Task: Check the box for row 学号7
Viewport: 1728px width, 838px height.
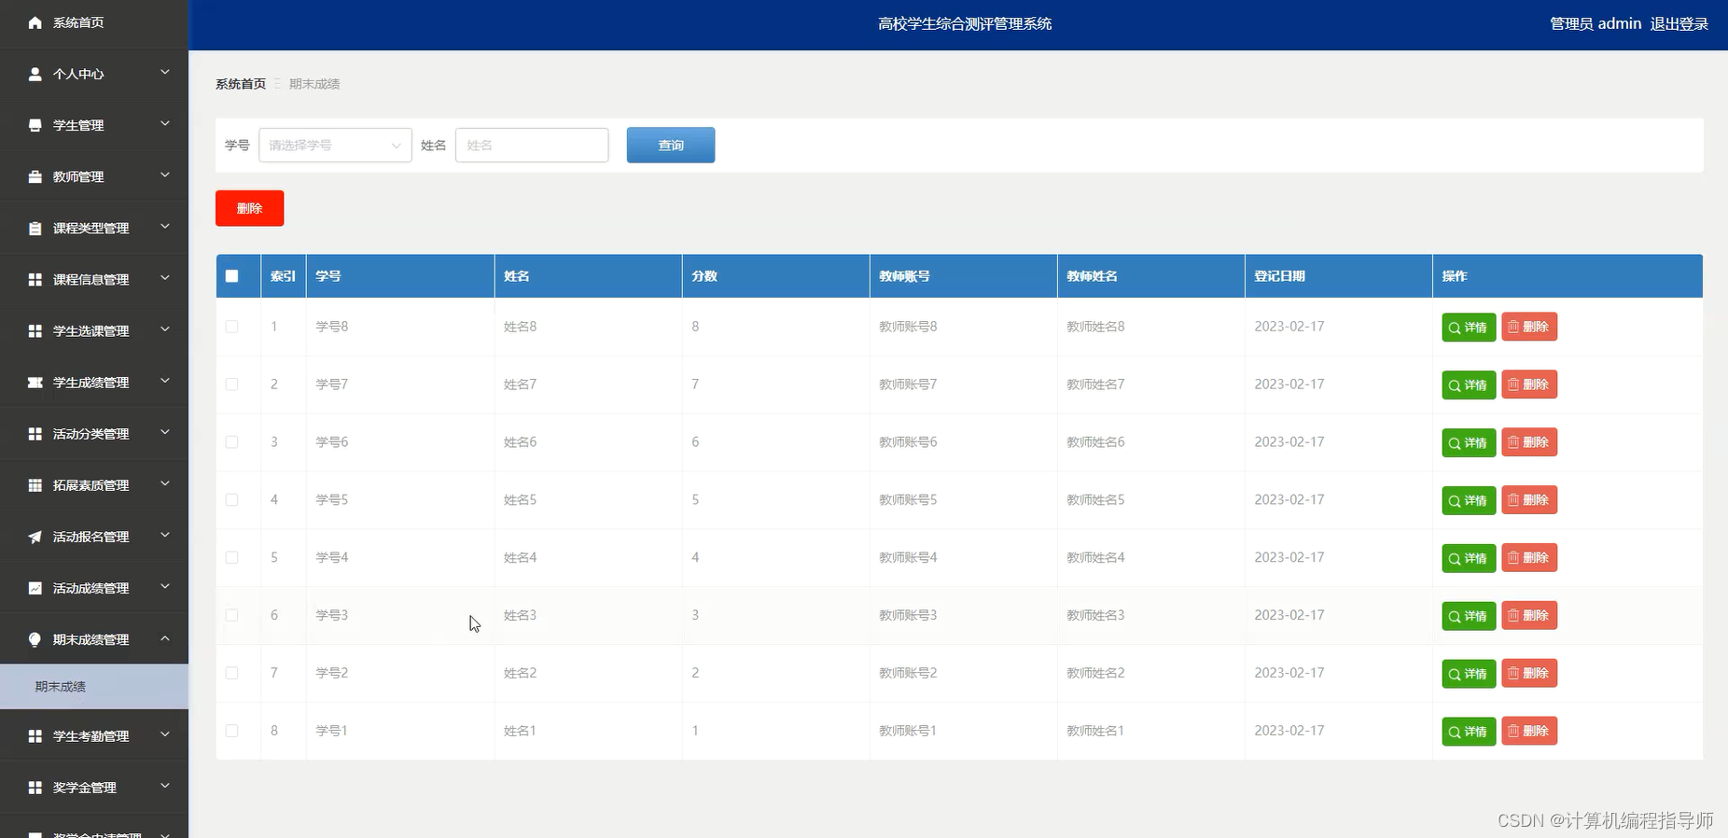Action: [x=232, y=384]
